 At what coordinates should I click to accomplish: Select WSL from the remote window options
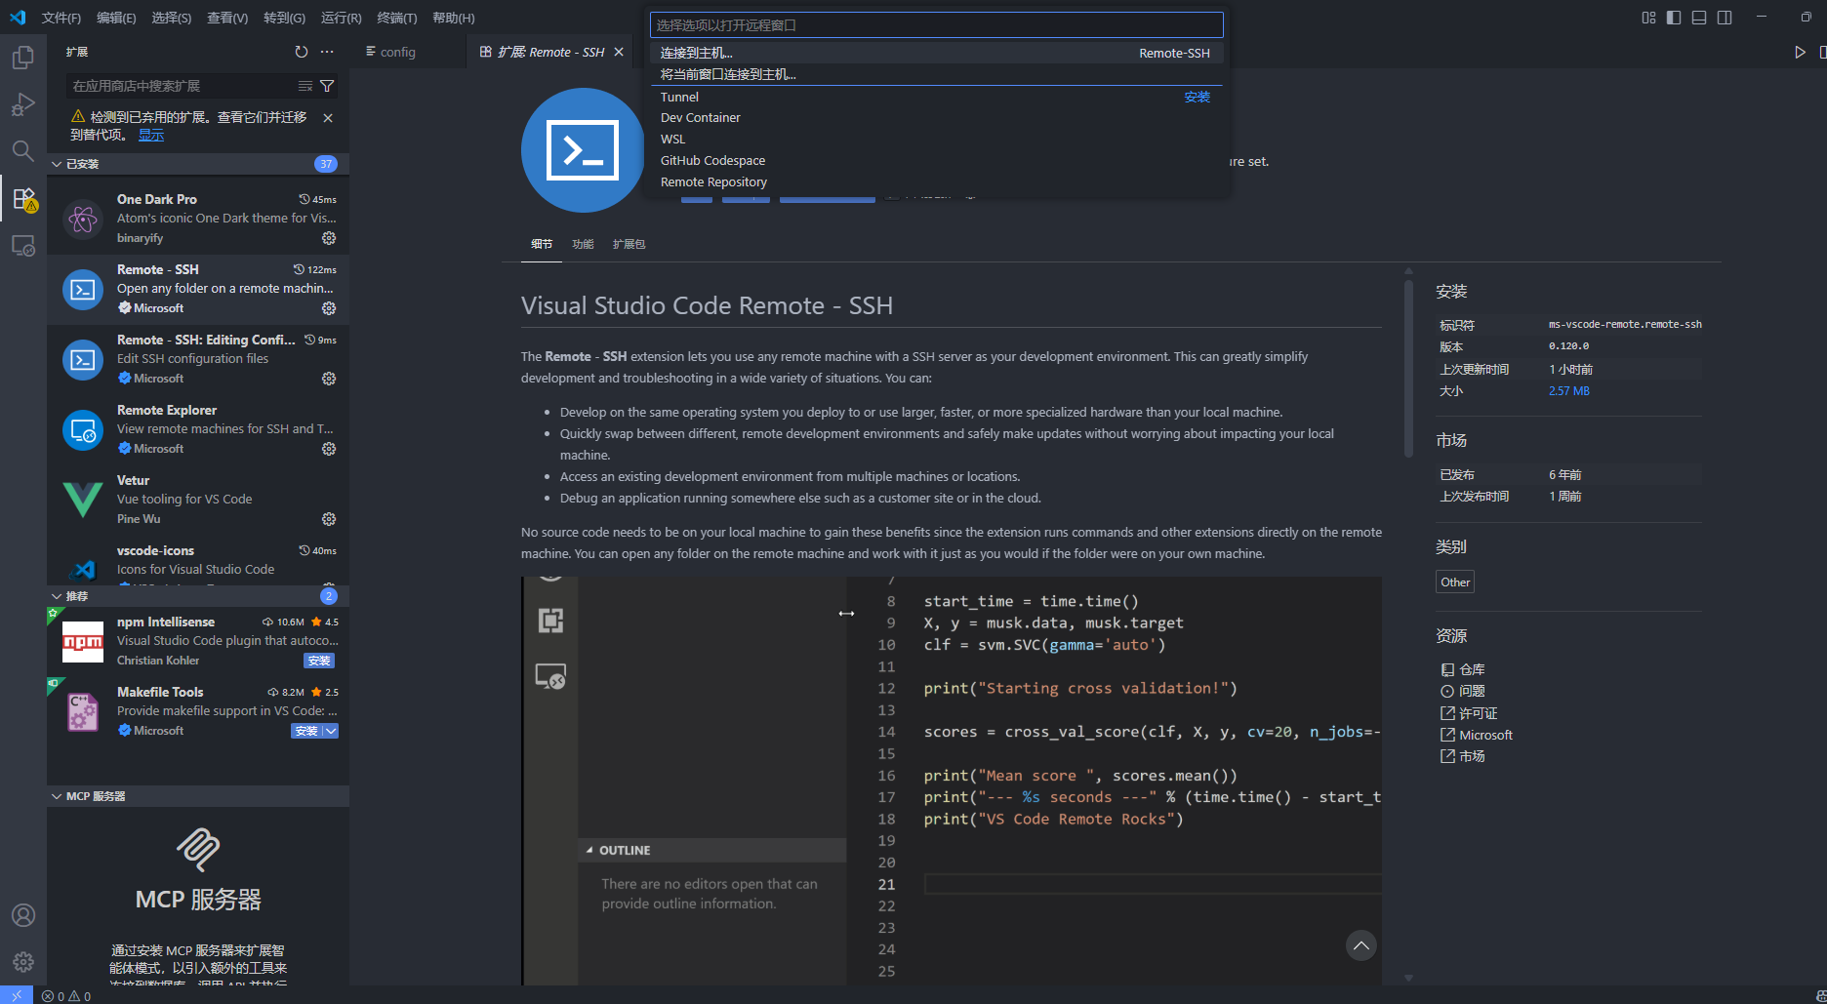click(x=672, y=139)
